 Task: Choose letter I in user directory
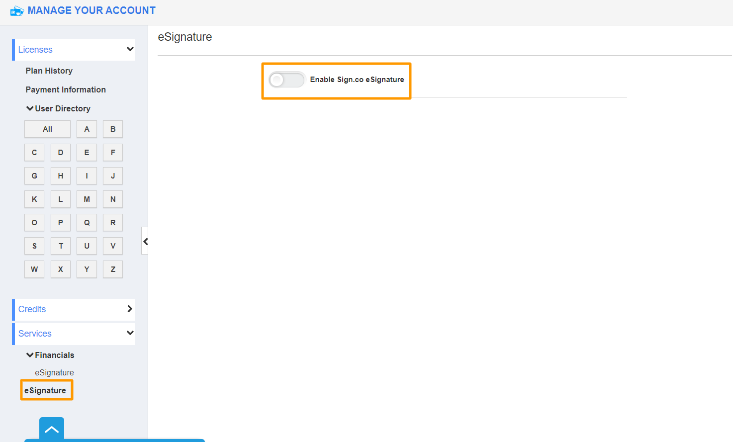(87, 176)
